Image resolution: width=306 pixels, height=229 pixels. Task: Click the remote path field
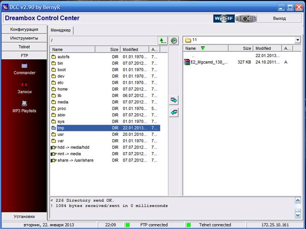tap(103, 40)
